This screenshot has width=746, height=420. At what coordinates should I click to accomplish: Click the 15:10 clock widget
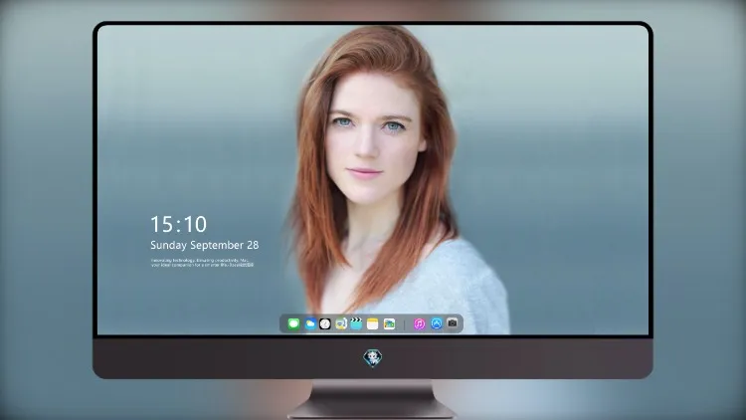(x=178, y=224)
